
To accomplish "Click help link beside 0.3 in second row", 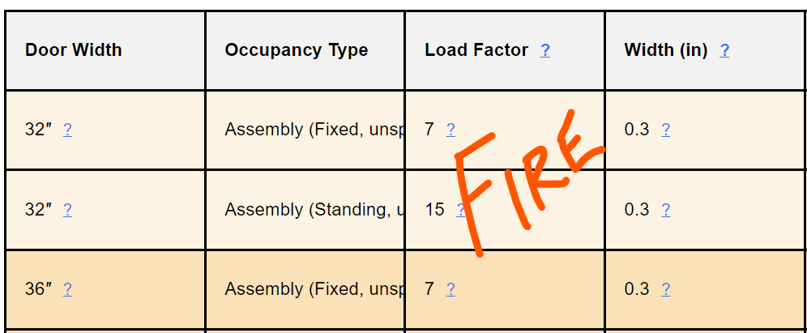I will [x=665, y=210].
